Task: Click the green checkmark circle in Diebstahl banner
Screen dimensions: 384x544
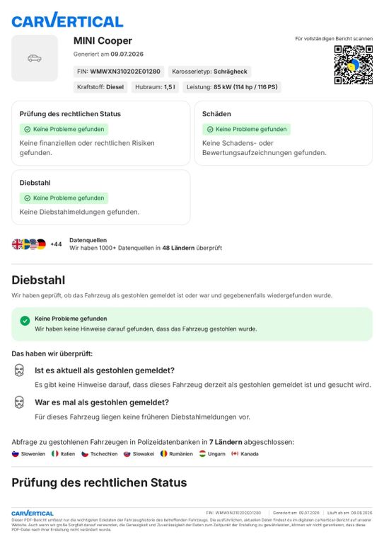Action: coord(25,321)
